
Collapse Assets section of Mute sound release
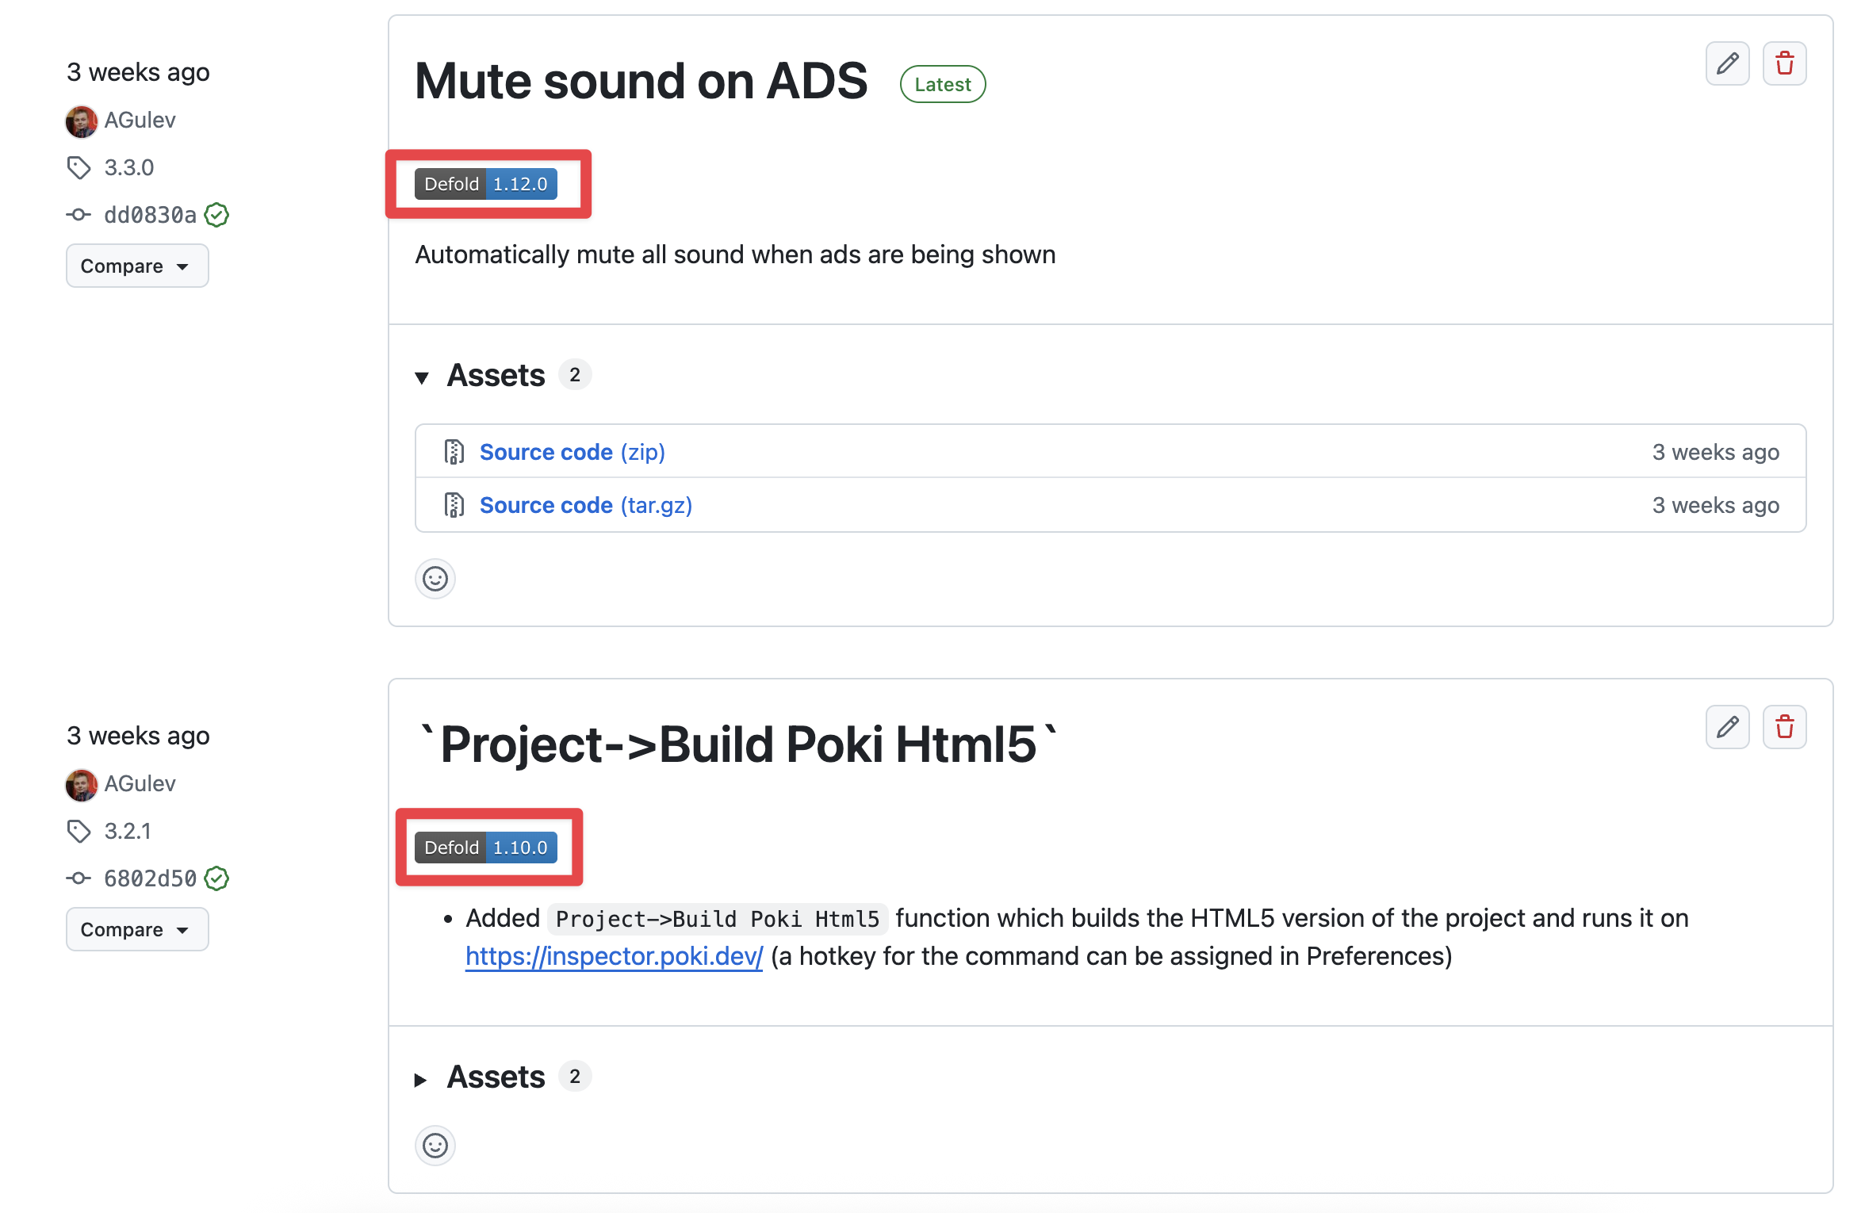(x=422, y=377)
